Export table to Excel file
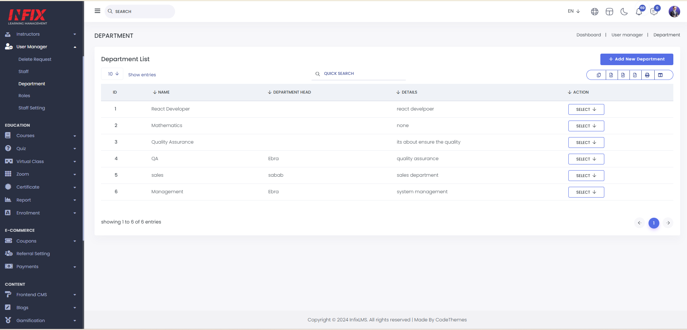Image resolution: width=687 pixels, height=330 pixels. (611, 75)
